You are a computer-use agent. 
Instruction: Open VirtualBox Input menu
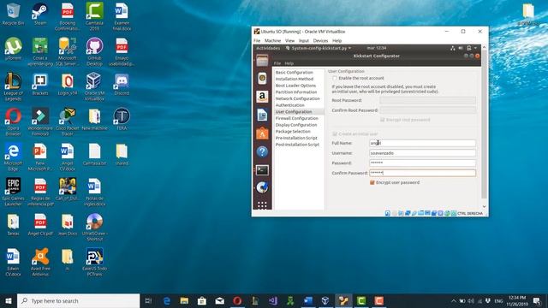point(304,41)
